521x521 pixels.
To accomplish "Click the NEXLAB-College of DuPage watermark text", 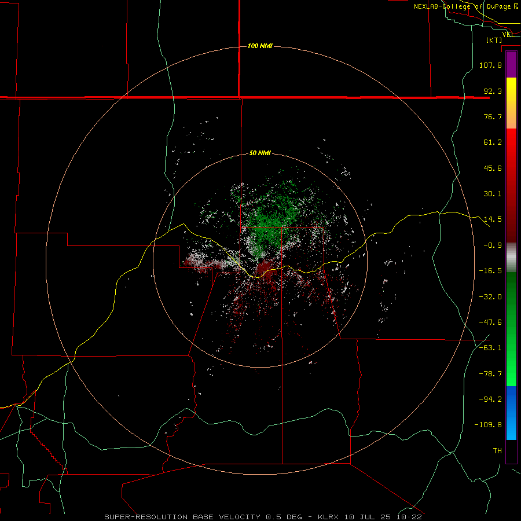I will 466,6.
